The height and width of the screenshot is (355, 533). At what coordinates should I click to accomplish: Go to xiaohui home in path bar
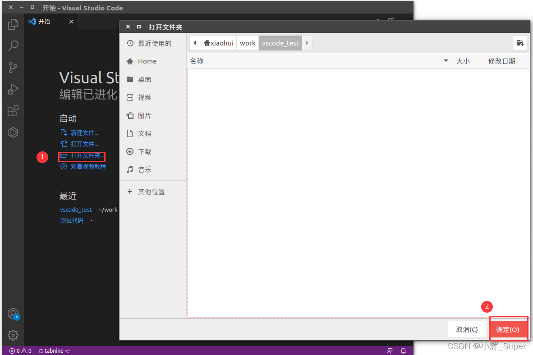point(218,43)
